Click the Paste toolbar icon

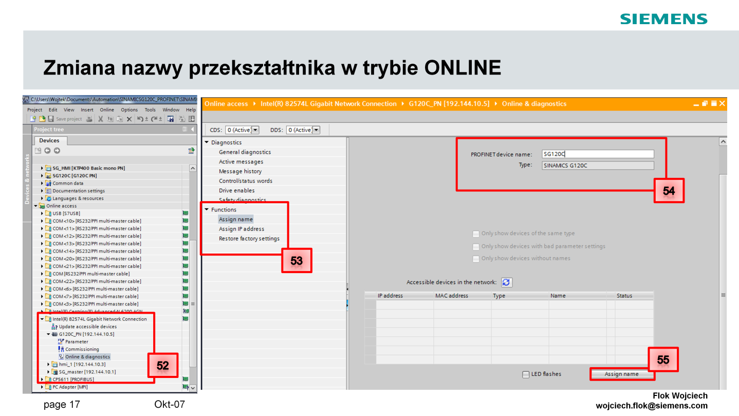coord(120,119)
